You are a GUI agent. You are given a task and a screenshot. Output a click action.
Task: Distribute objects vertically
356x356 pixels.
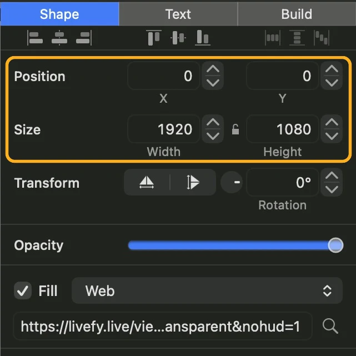[297, 38]
